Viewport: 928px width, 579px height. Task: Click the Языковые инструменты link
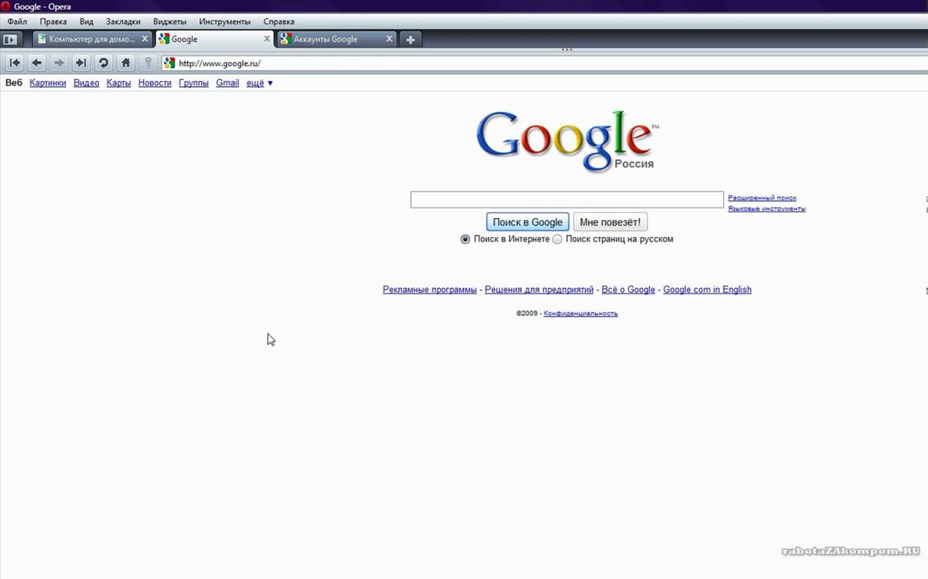766,208
